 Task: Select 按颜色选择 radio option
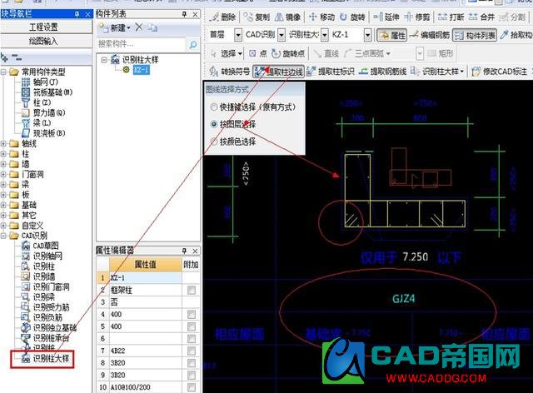213,142
